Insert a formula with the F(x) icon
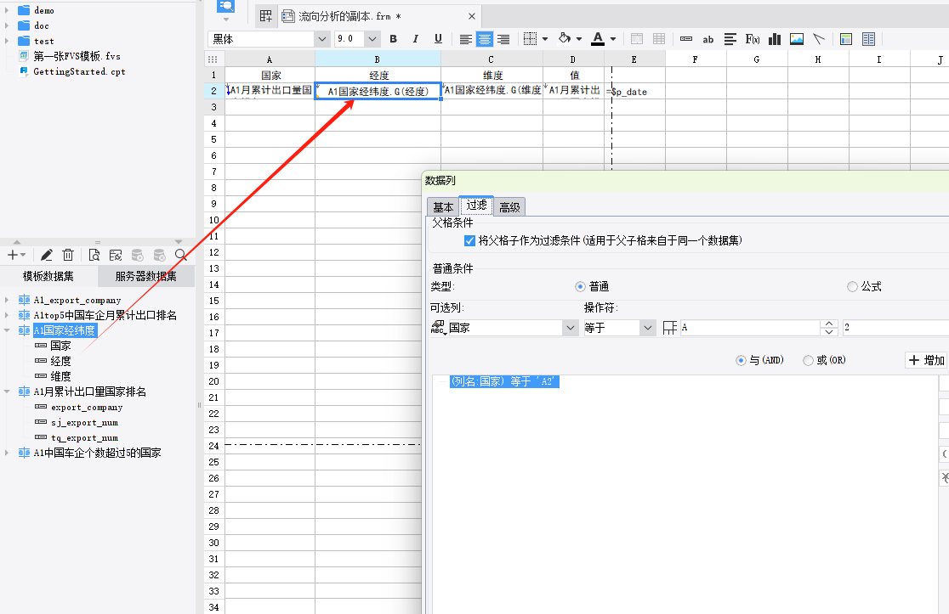Image resolution: width=949 pixels, height=614 pixels. coord(753,39)
